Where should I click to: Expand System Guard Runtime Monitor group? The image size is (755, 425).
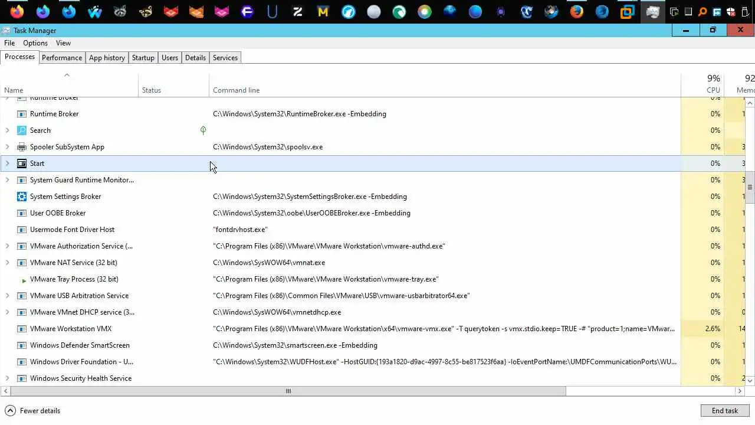7,180
